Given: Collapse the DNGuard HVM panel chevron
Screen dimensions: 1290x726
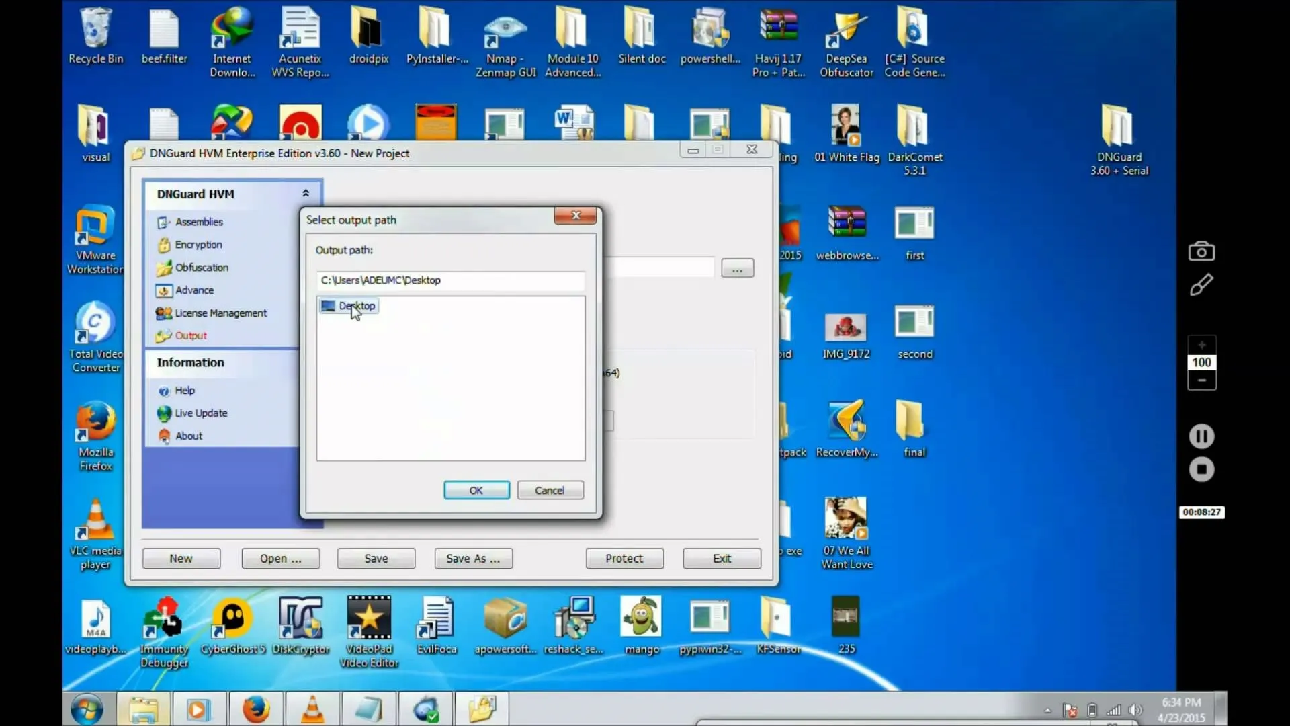Looking at the screenshot, I should tap(306, 194).
